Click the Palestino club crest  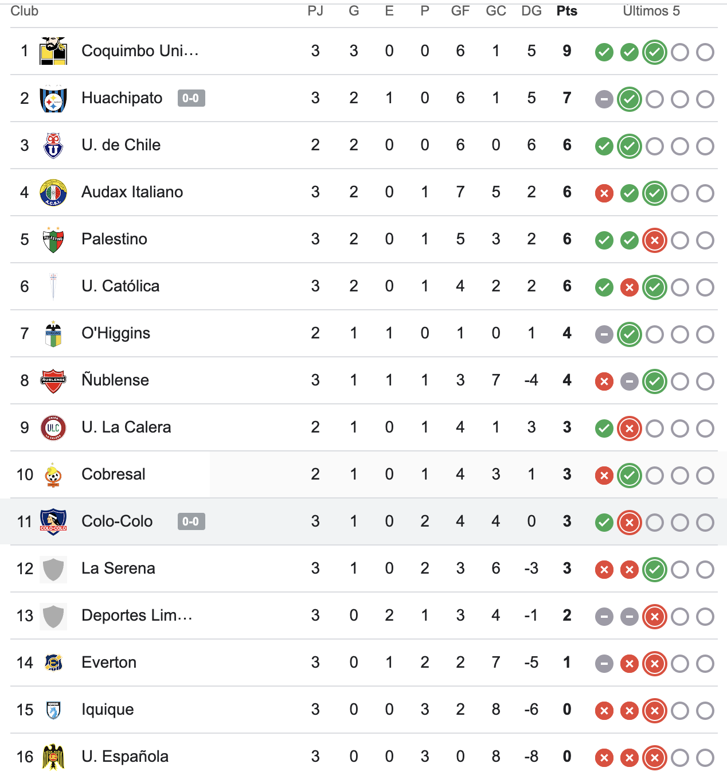[x=53, y=239]
